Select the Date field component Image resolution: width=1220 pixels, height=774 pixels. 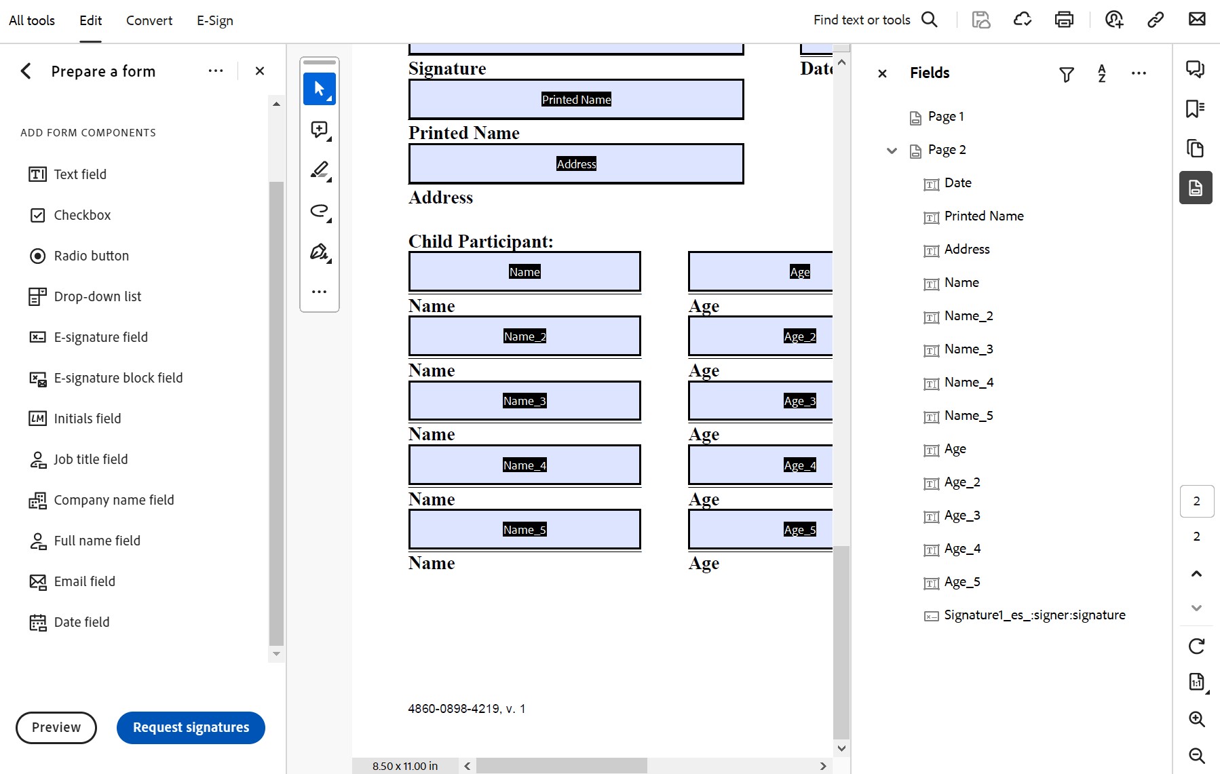pos(81,622)
